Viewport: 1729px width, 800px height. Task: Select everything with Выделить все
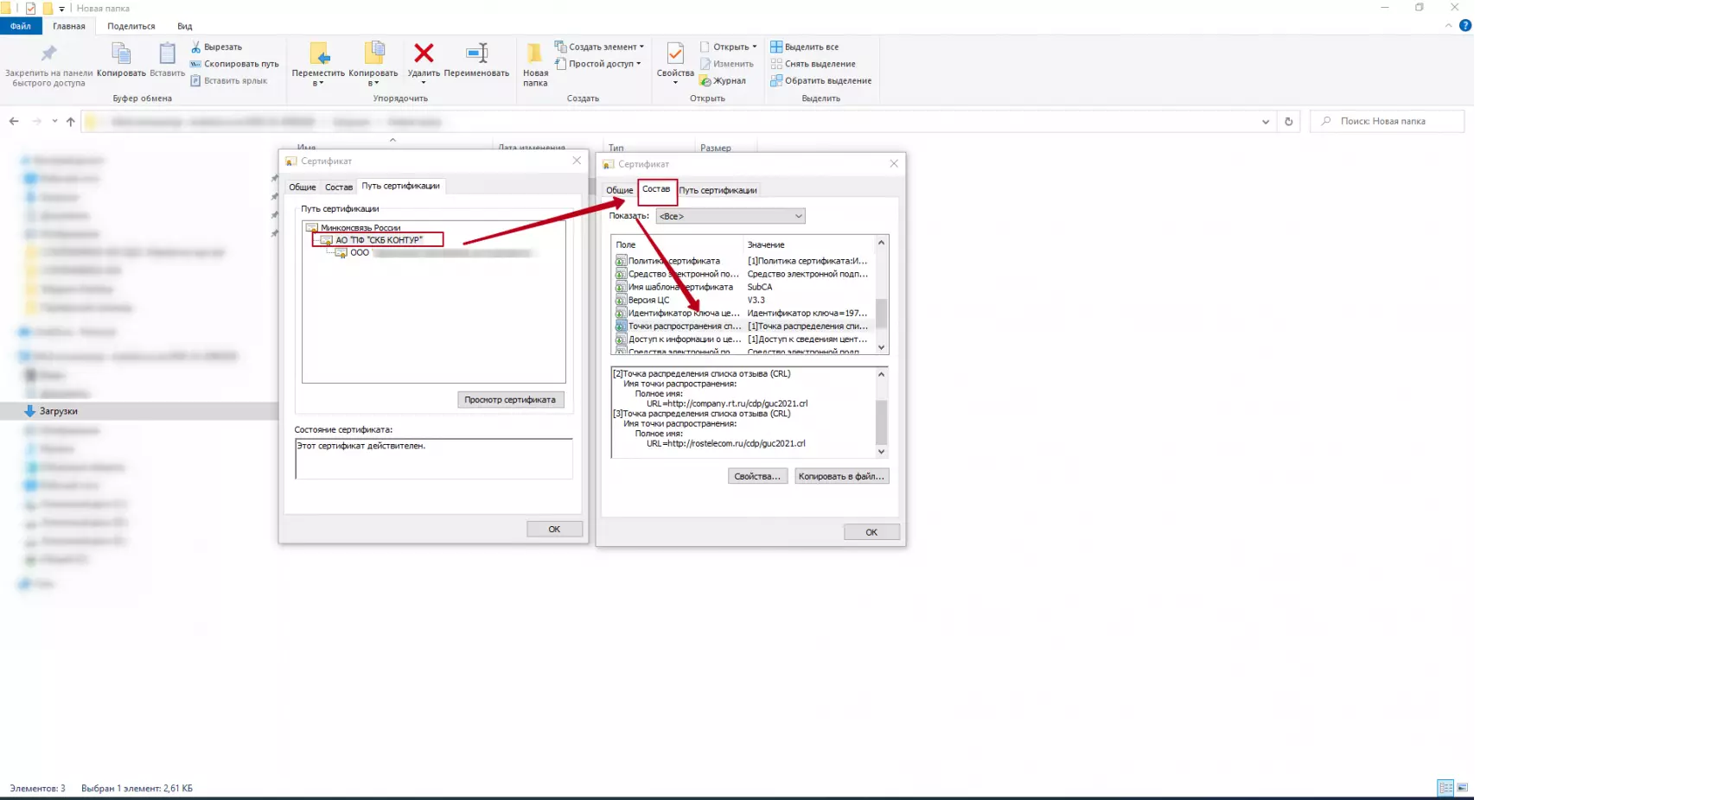[805, 47]
